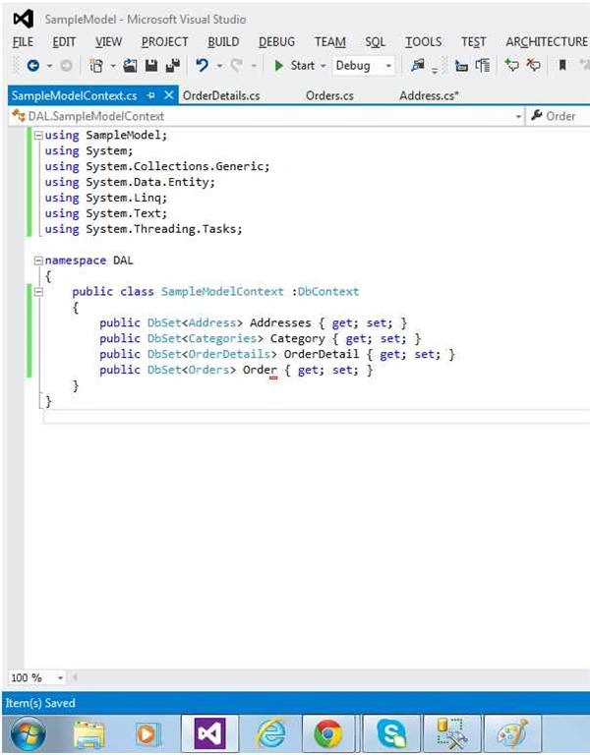This screenshot has height=755, width=590.
Task: Switch to the Orders.cs tab
Action: [x=330, y=95]
